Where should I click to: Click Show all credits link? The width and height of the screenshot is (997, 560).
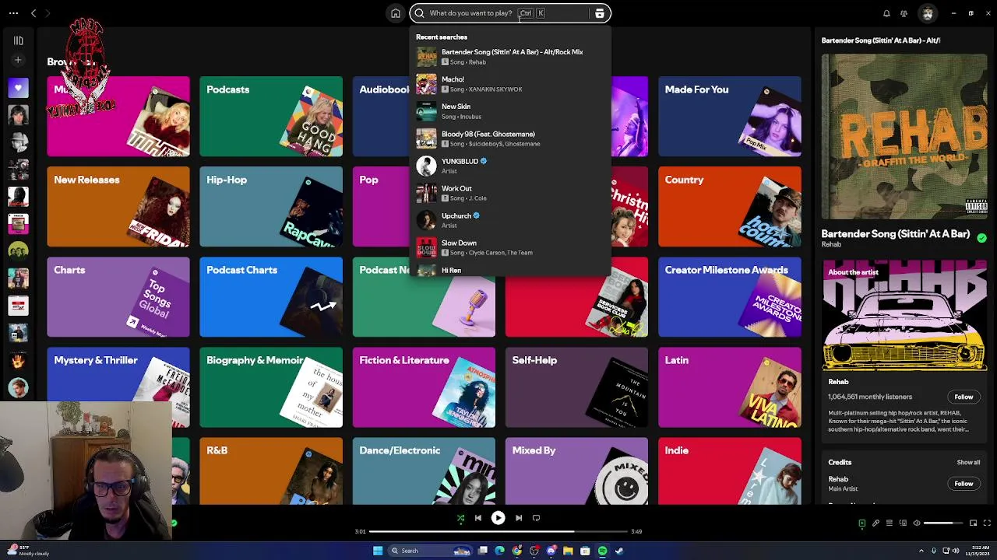[x=968, y=463]
